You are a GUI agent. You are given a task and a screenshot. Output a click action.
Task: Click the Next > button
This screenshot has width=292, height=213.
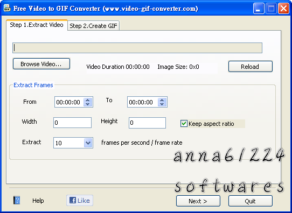point(198,201)
